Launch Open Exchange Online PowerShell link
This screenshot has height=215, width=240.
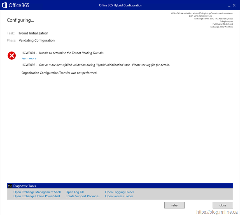(x=37, y=196)
